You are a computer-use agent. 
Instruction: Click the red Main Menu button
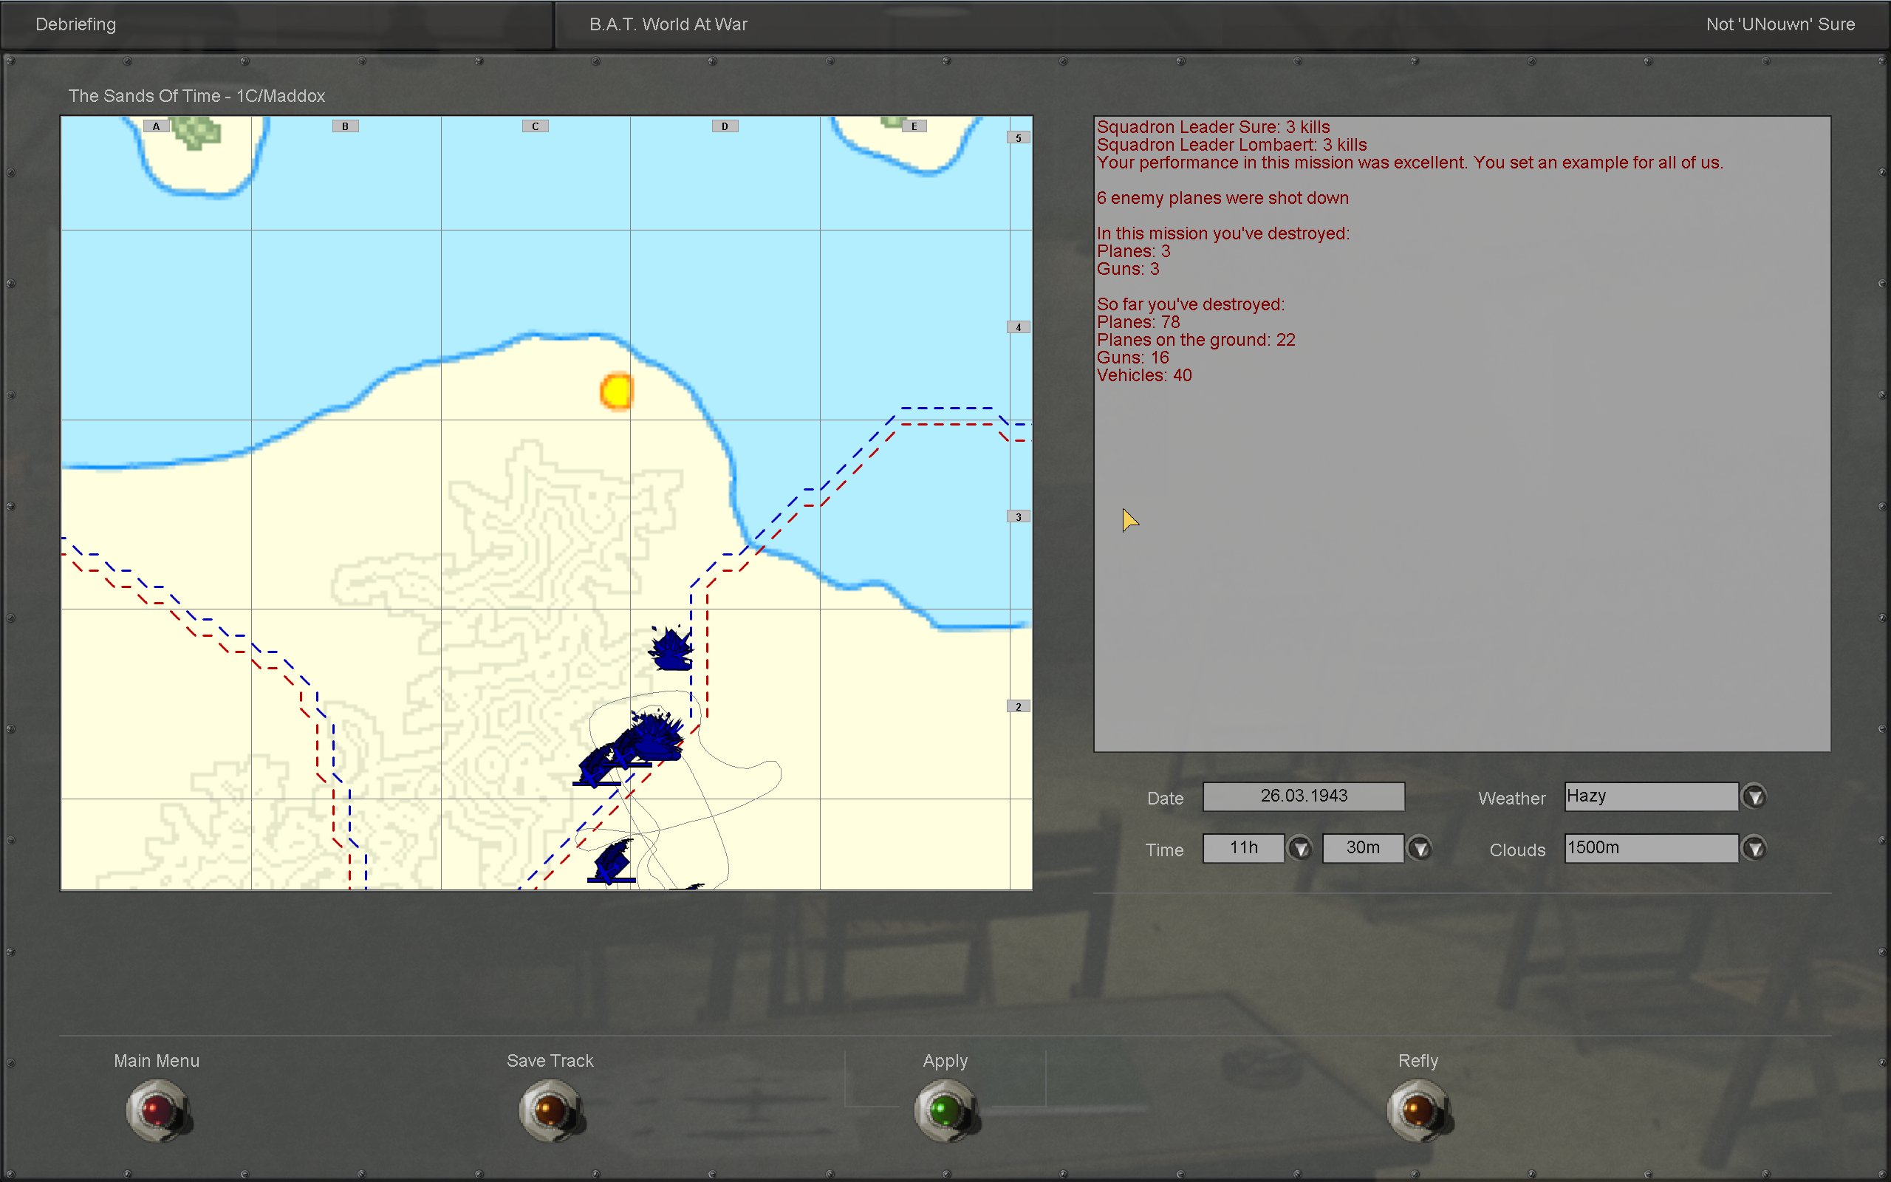pos(157,1110)
